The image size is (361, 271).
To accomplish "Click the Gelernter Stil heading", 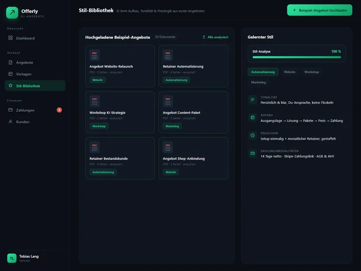I will 260,37.
